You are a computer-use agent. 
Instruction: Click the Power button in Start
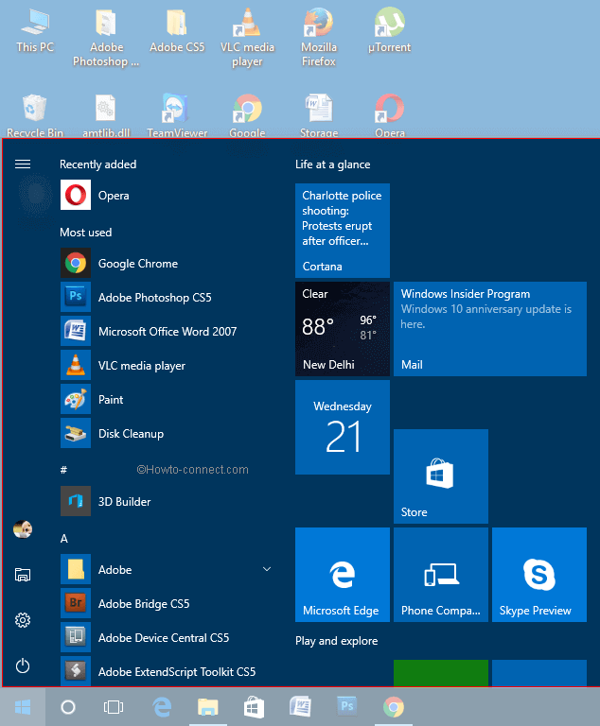[23, 665]
